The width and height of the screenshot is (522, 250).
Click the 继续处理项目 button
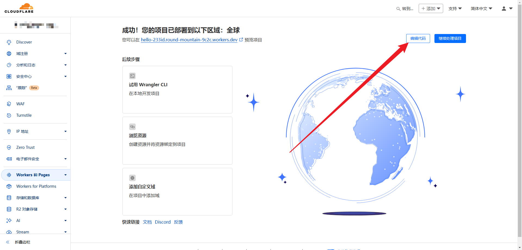[x=450, y=38]
